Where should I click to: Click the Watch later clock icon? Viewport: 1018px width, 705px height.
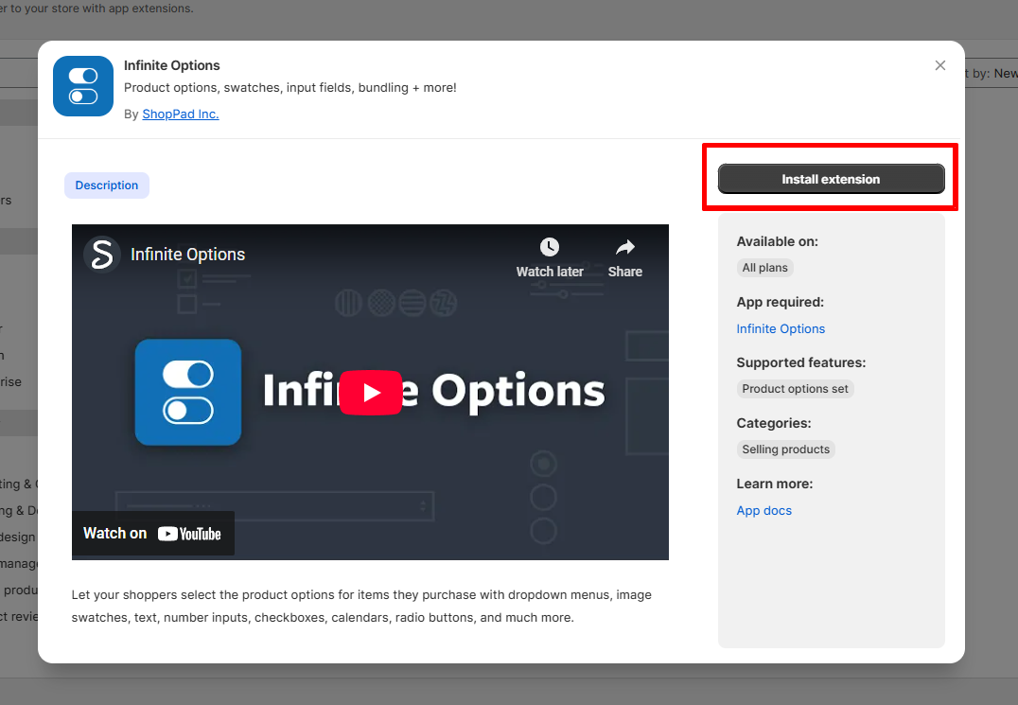(x=549, y=248)
